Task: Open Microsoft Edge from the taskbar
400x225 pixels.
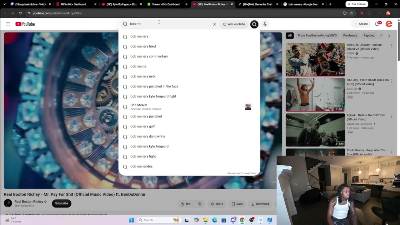Action: (x=215, y=220)
